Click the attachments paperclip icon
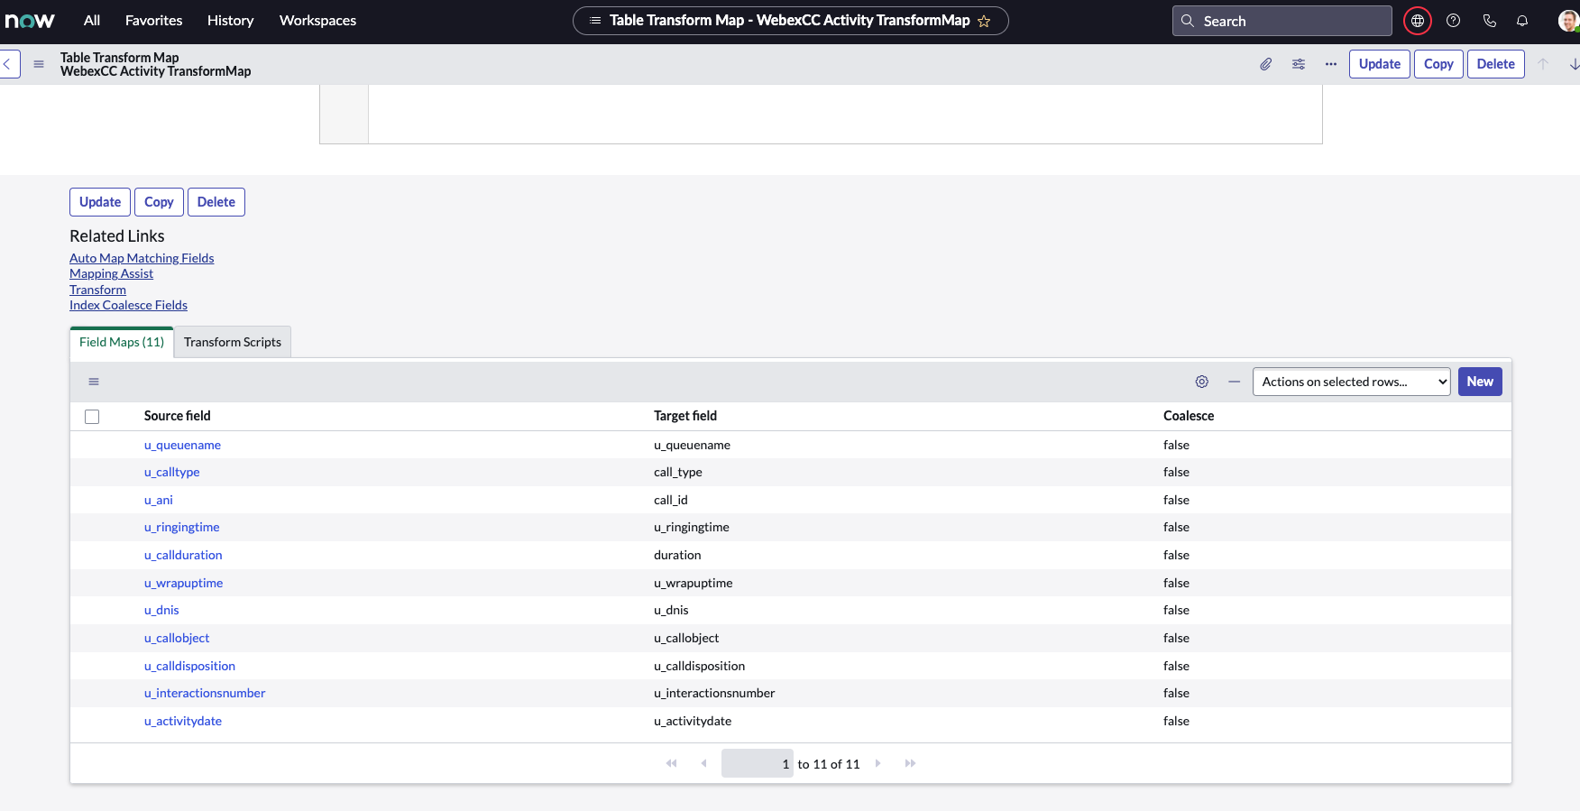 click(1266, 64)
